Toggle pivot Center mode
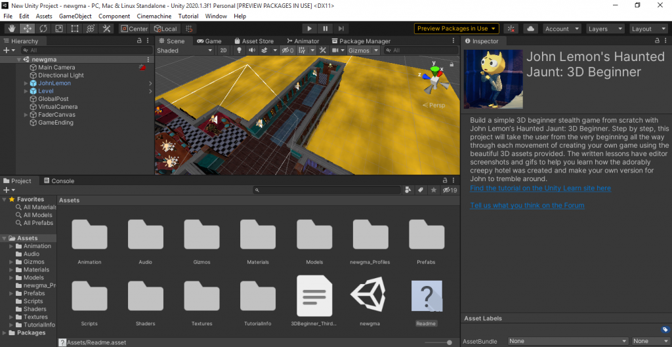Image resolution: width=672 pixels, height=347 pixels. tap(134, 29)
